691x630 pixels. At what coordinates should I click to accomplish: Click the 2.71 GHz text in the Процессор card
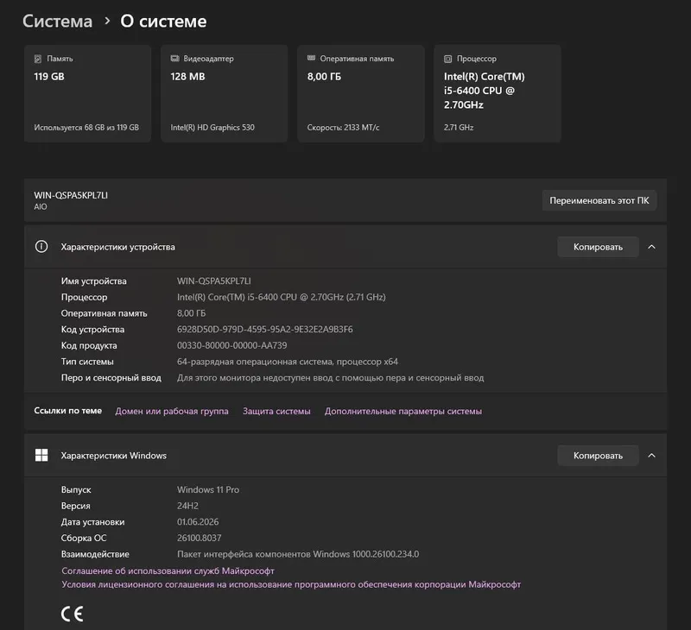click(459, 127)
